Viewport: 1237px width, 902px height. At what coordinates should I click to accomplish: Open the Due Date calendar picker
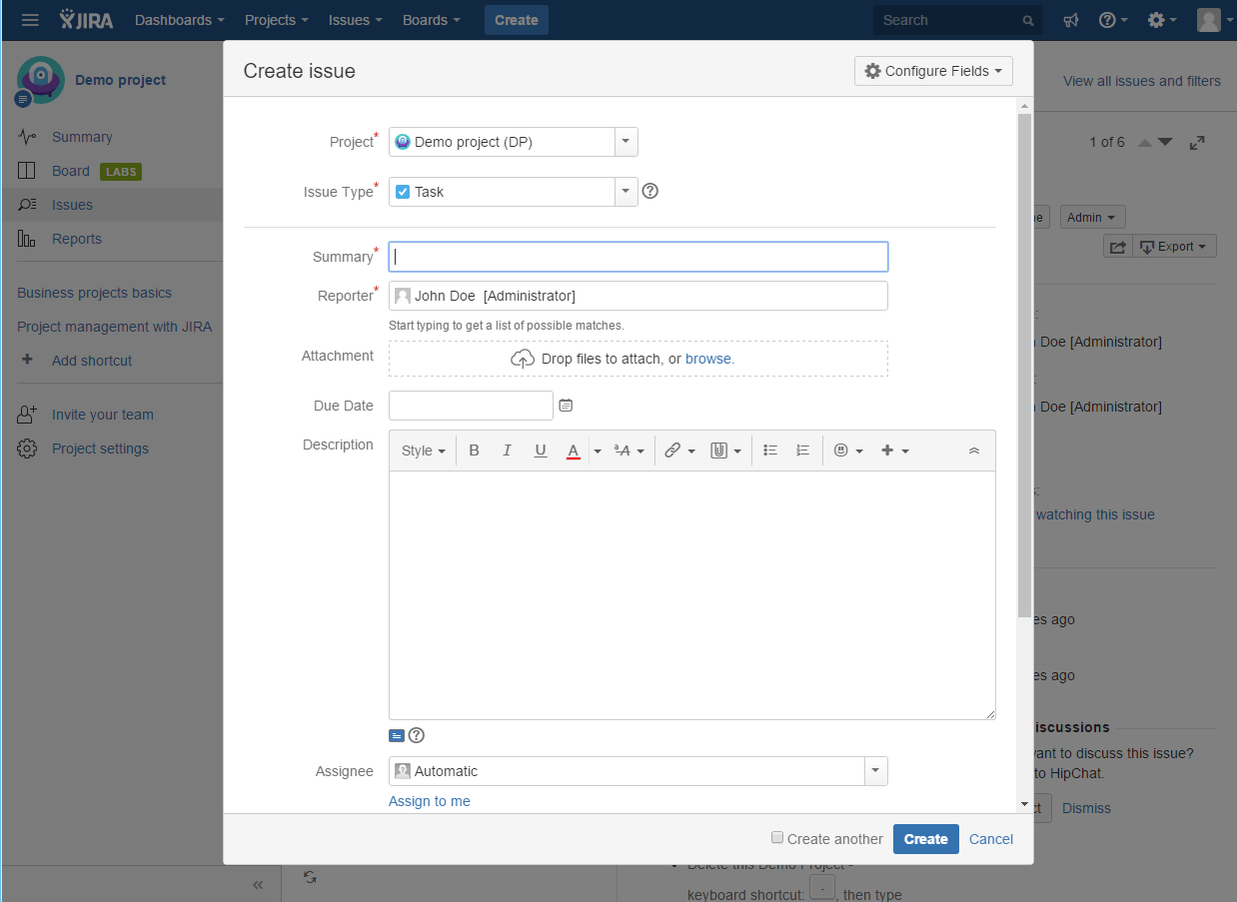tap(566, 406)
